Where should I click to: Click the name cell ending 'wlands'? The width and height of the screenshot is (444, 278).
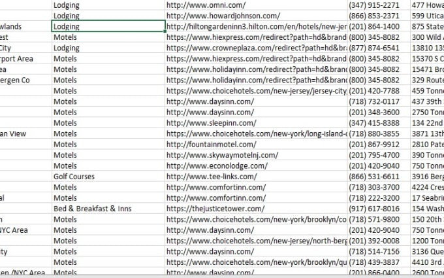pos(25,26)
